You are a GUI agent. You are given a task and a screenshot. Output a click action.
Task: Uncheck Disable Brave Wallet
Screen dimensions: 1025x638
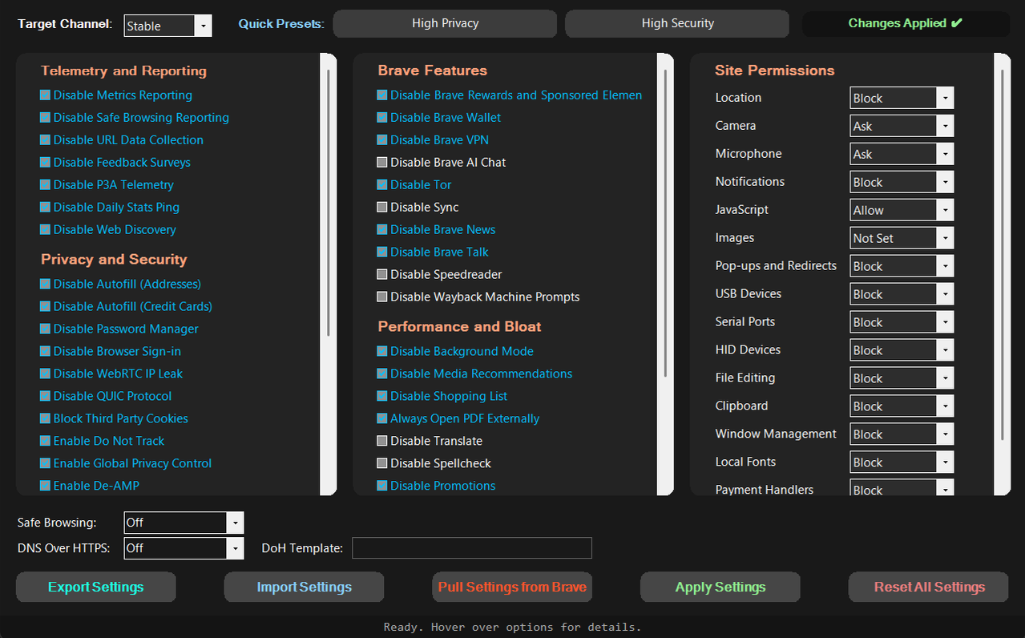pyautogui.click(x=439, y=118)
